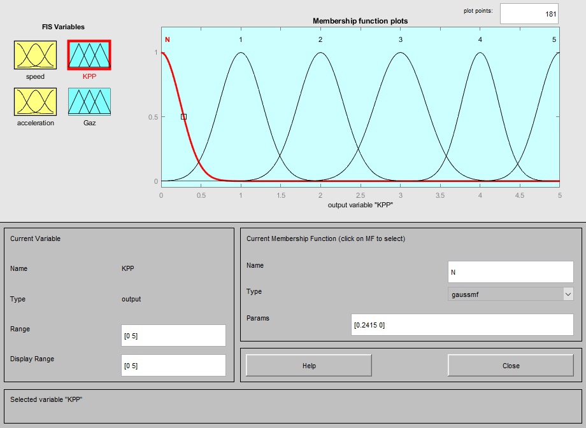Click the red 'KPP' variable label
The height and width of the screenshot is (428, 586).
tap(89, 76)
